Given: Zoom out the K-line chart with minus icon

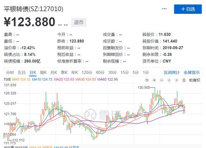Looking at the screenshot, I should 162,80.
